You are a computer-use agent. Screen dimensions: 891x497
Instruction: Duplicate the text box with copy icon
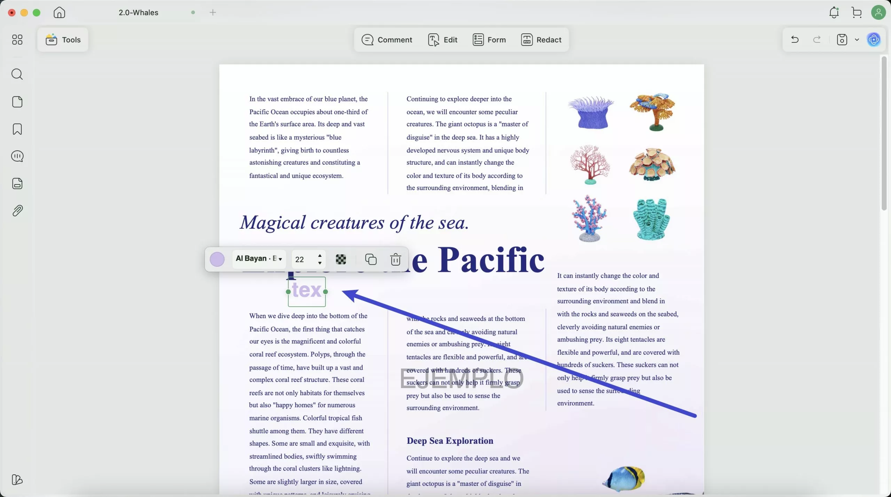pos(371,259)
